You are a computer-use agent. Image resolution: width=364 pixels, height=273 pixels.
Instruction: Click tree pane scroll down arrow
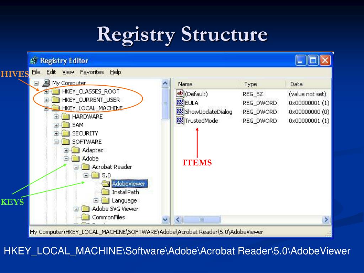coord(165,219)
